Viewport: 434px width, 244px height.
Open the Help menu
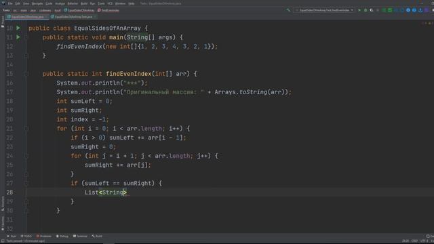132,3
